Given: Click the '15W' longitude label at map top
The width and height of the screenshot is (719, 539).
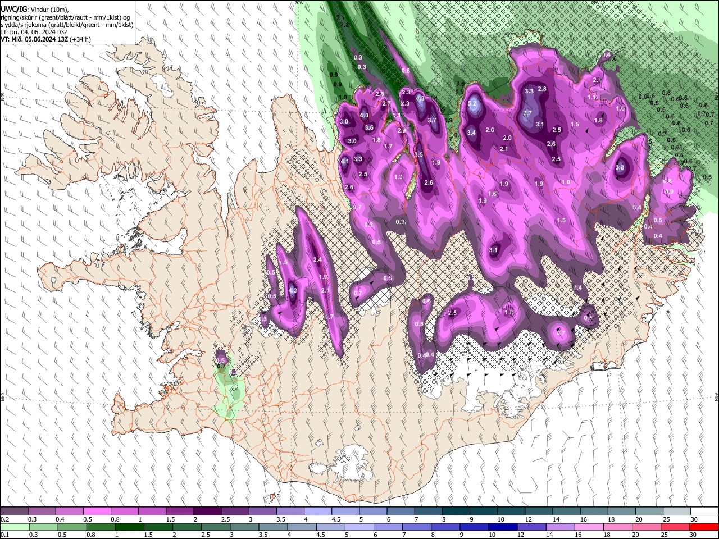Looking at the screenshot, I should 595,3.
